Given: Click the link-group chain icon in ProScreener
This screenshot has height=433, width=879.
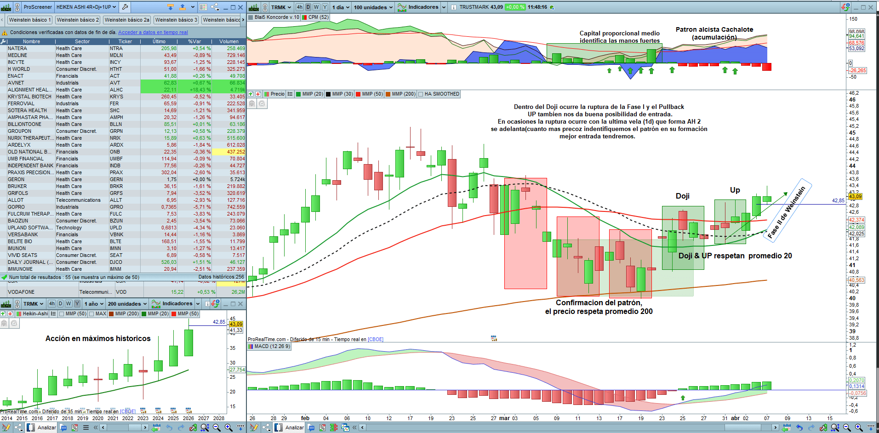Looking at the screenshot, I should [x=17, y=7].
